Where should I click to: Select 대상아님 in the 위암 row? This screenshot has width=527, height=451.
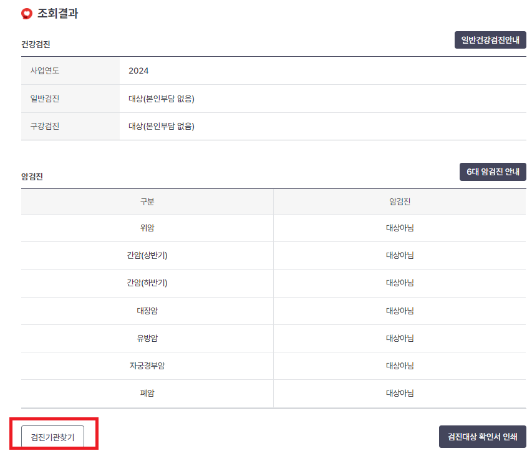(400, 228)
